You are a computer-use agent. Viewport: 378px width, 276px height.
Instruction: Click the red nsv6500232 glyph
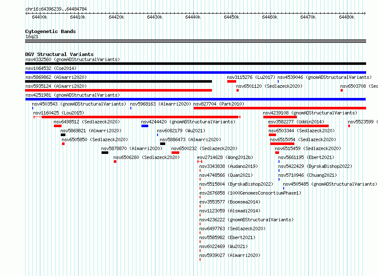coord(175,153)
